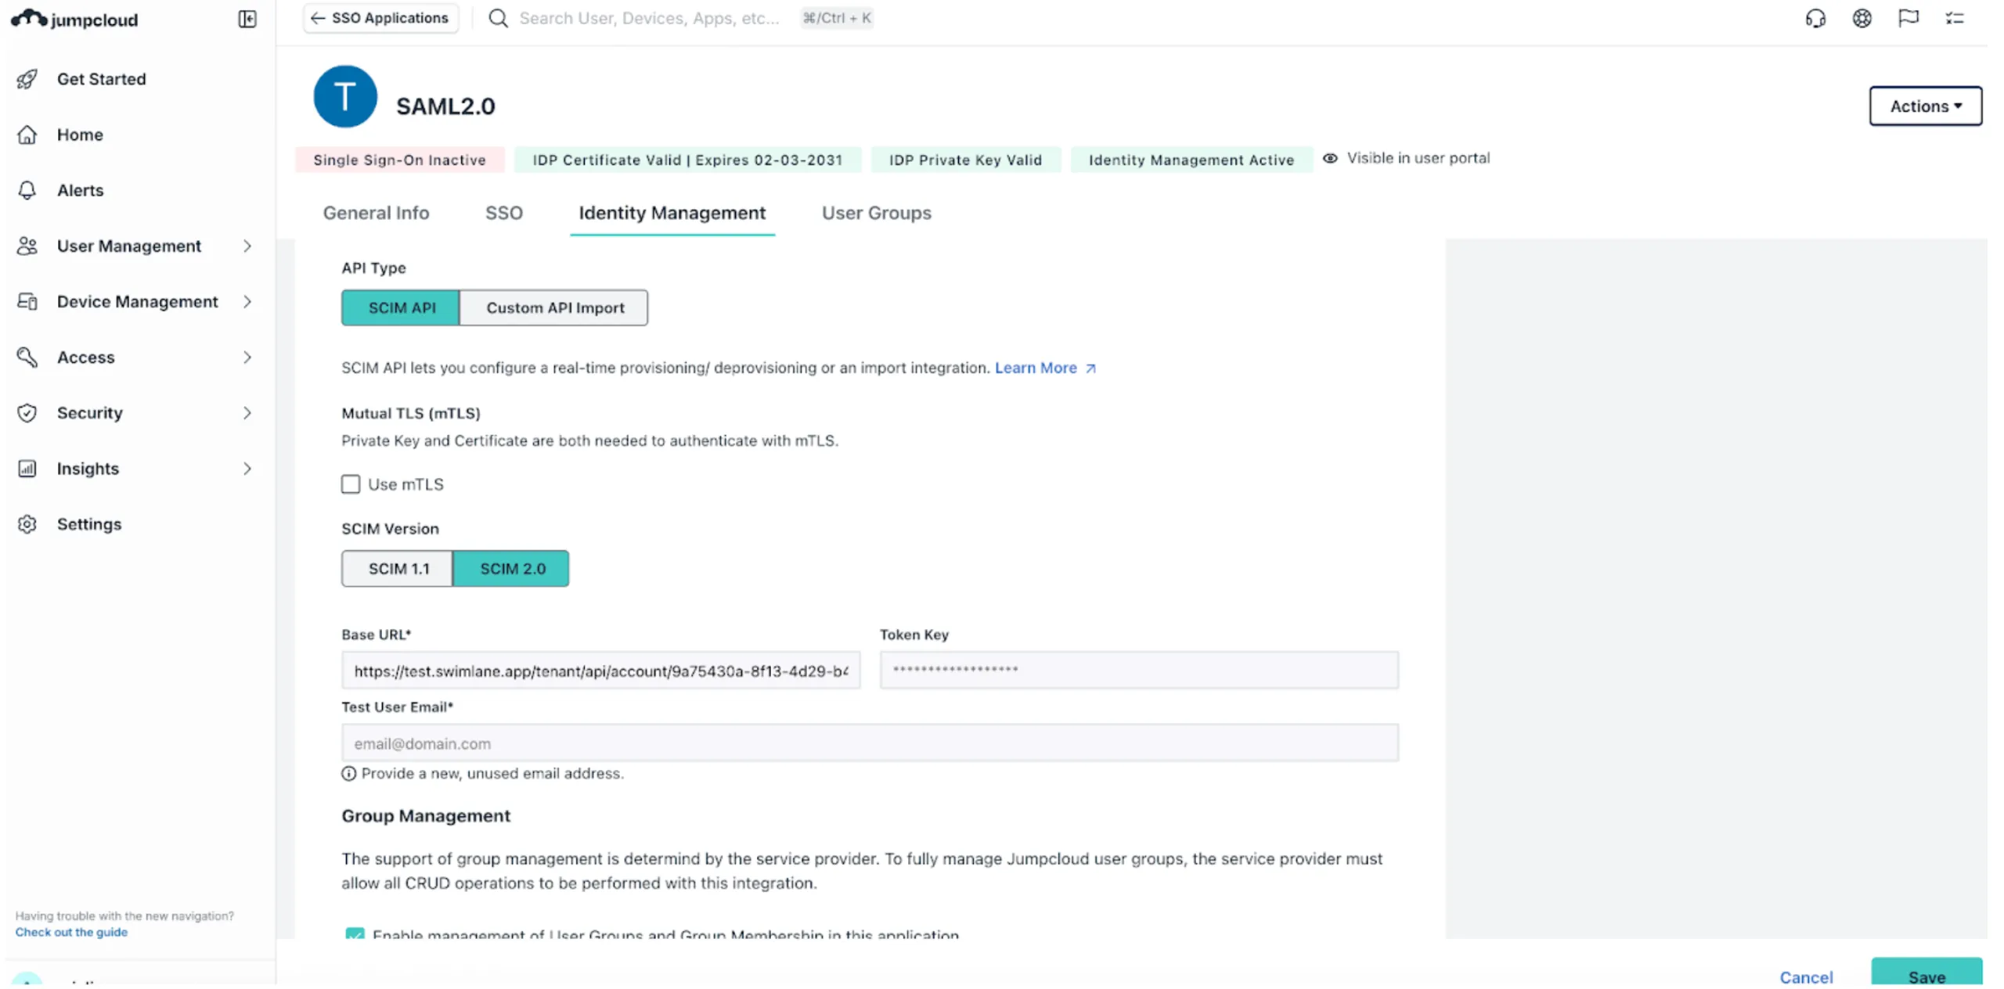This screenshot has width=2004, height=989.
Task: Expand the Security menu chevron
Action: click(x=247, y=412)
